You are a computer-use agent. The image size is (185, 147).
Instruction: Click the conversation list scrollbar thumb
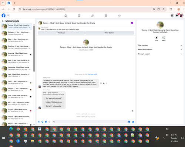34,49
